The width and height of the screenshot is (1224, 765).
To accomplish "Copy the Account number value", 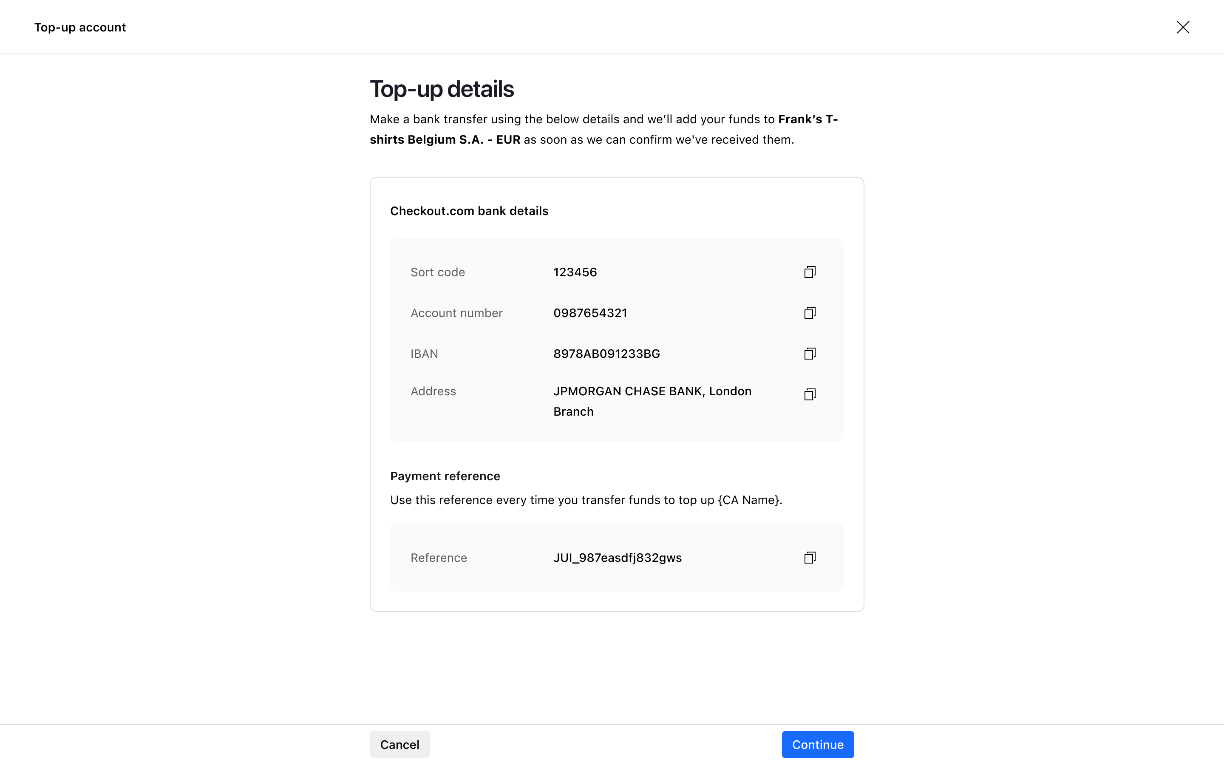I will click(x=810, y=313).
